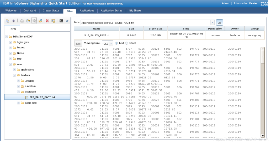Expand the applications folder node

tap(14, 70)
